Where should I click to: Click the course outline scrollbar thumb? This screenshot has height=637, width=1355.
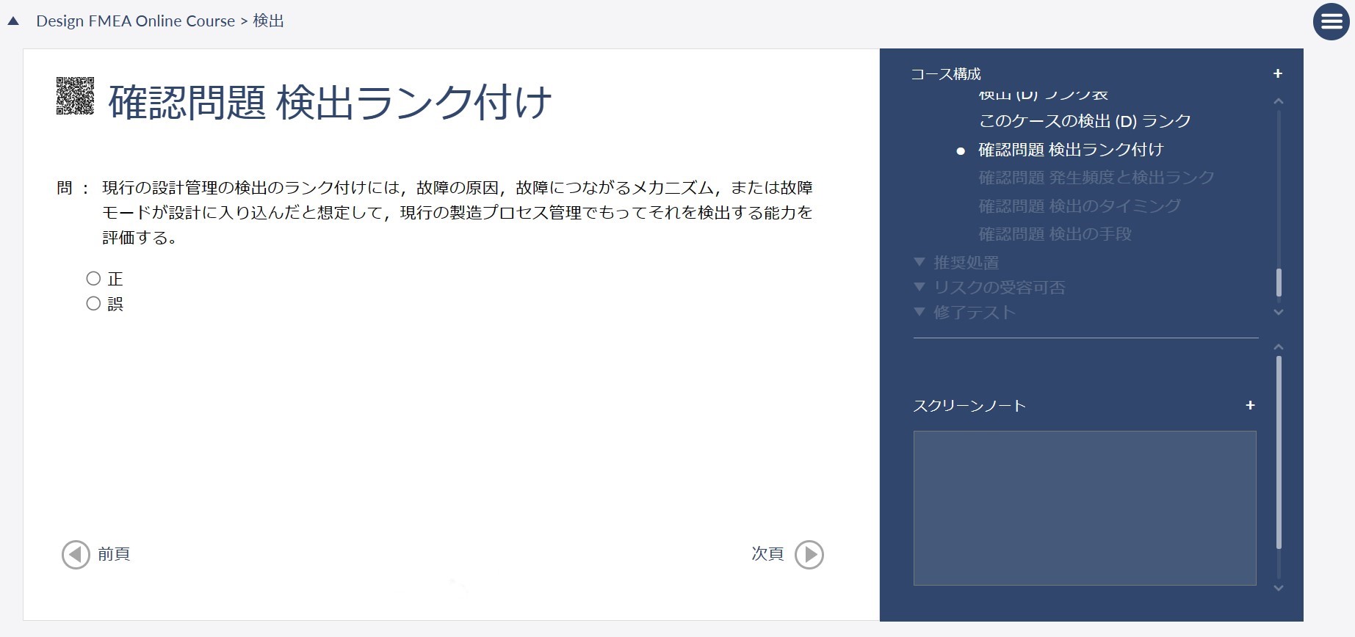[1279, 283]
